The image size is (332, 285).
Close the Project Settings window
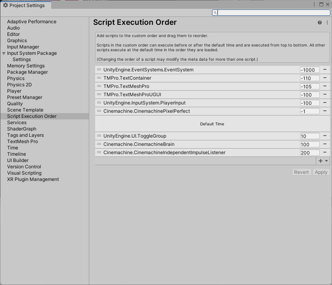pos(328,4)
